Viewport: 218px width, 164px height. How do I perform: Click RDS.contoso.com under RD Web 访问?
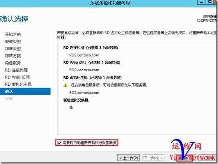coord(84,70)
